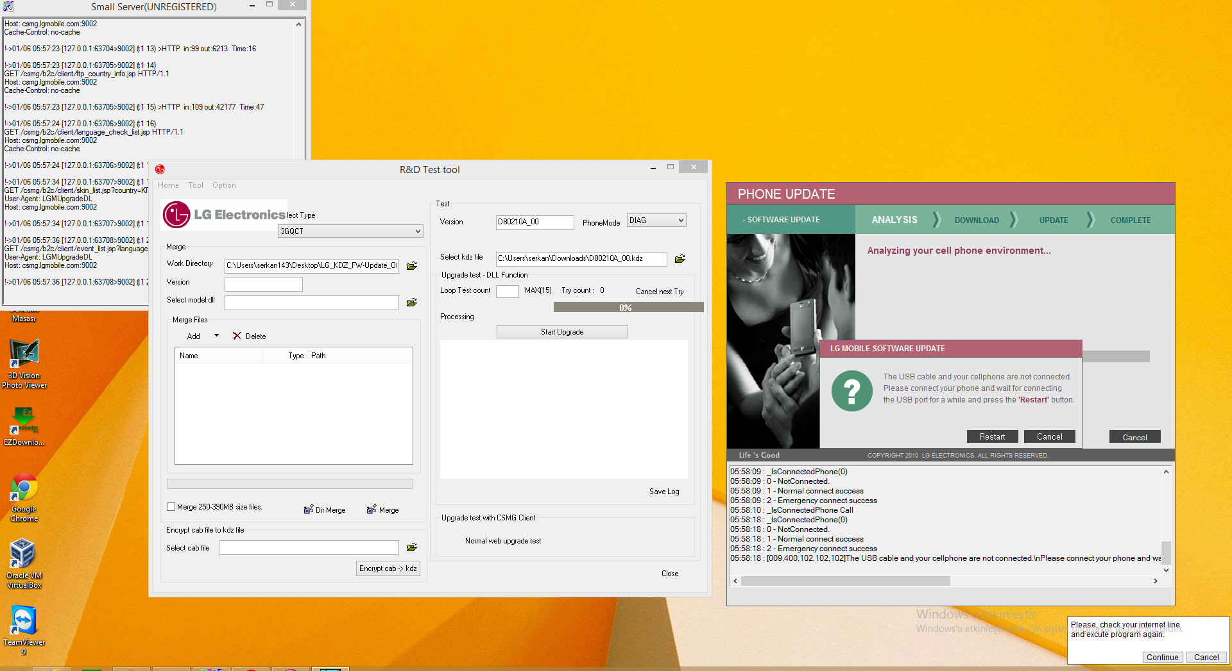This screenshot has height=671, width=1232.
Task: Click the Add button
Action: click(x=193, y=336)
